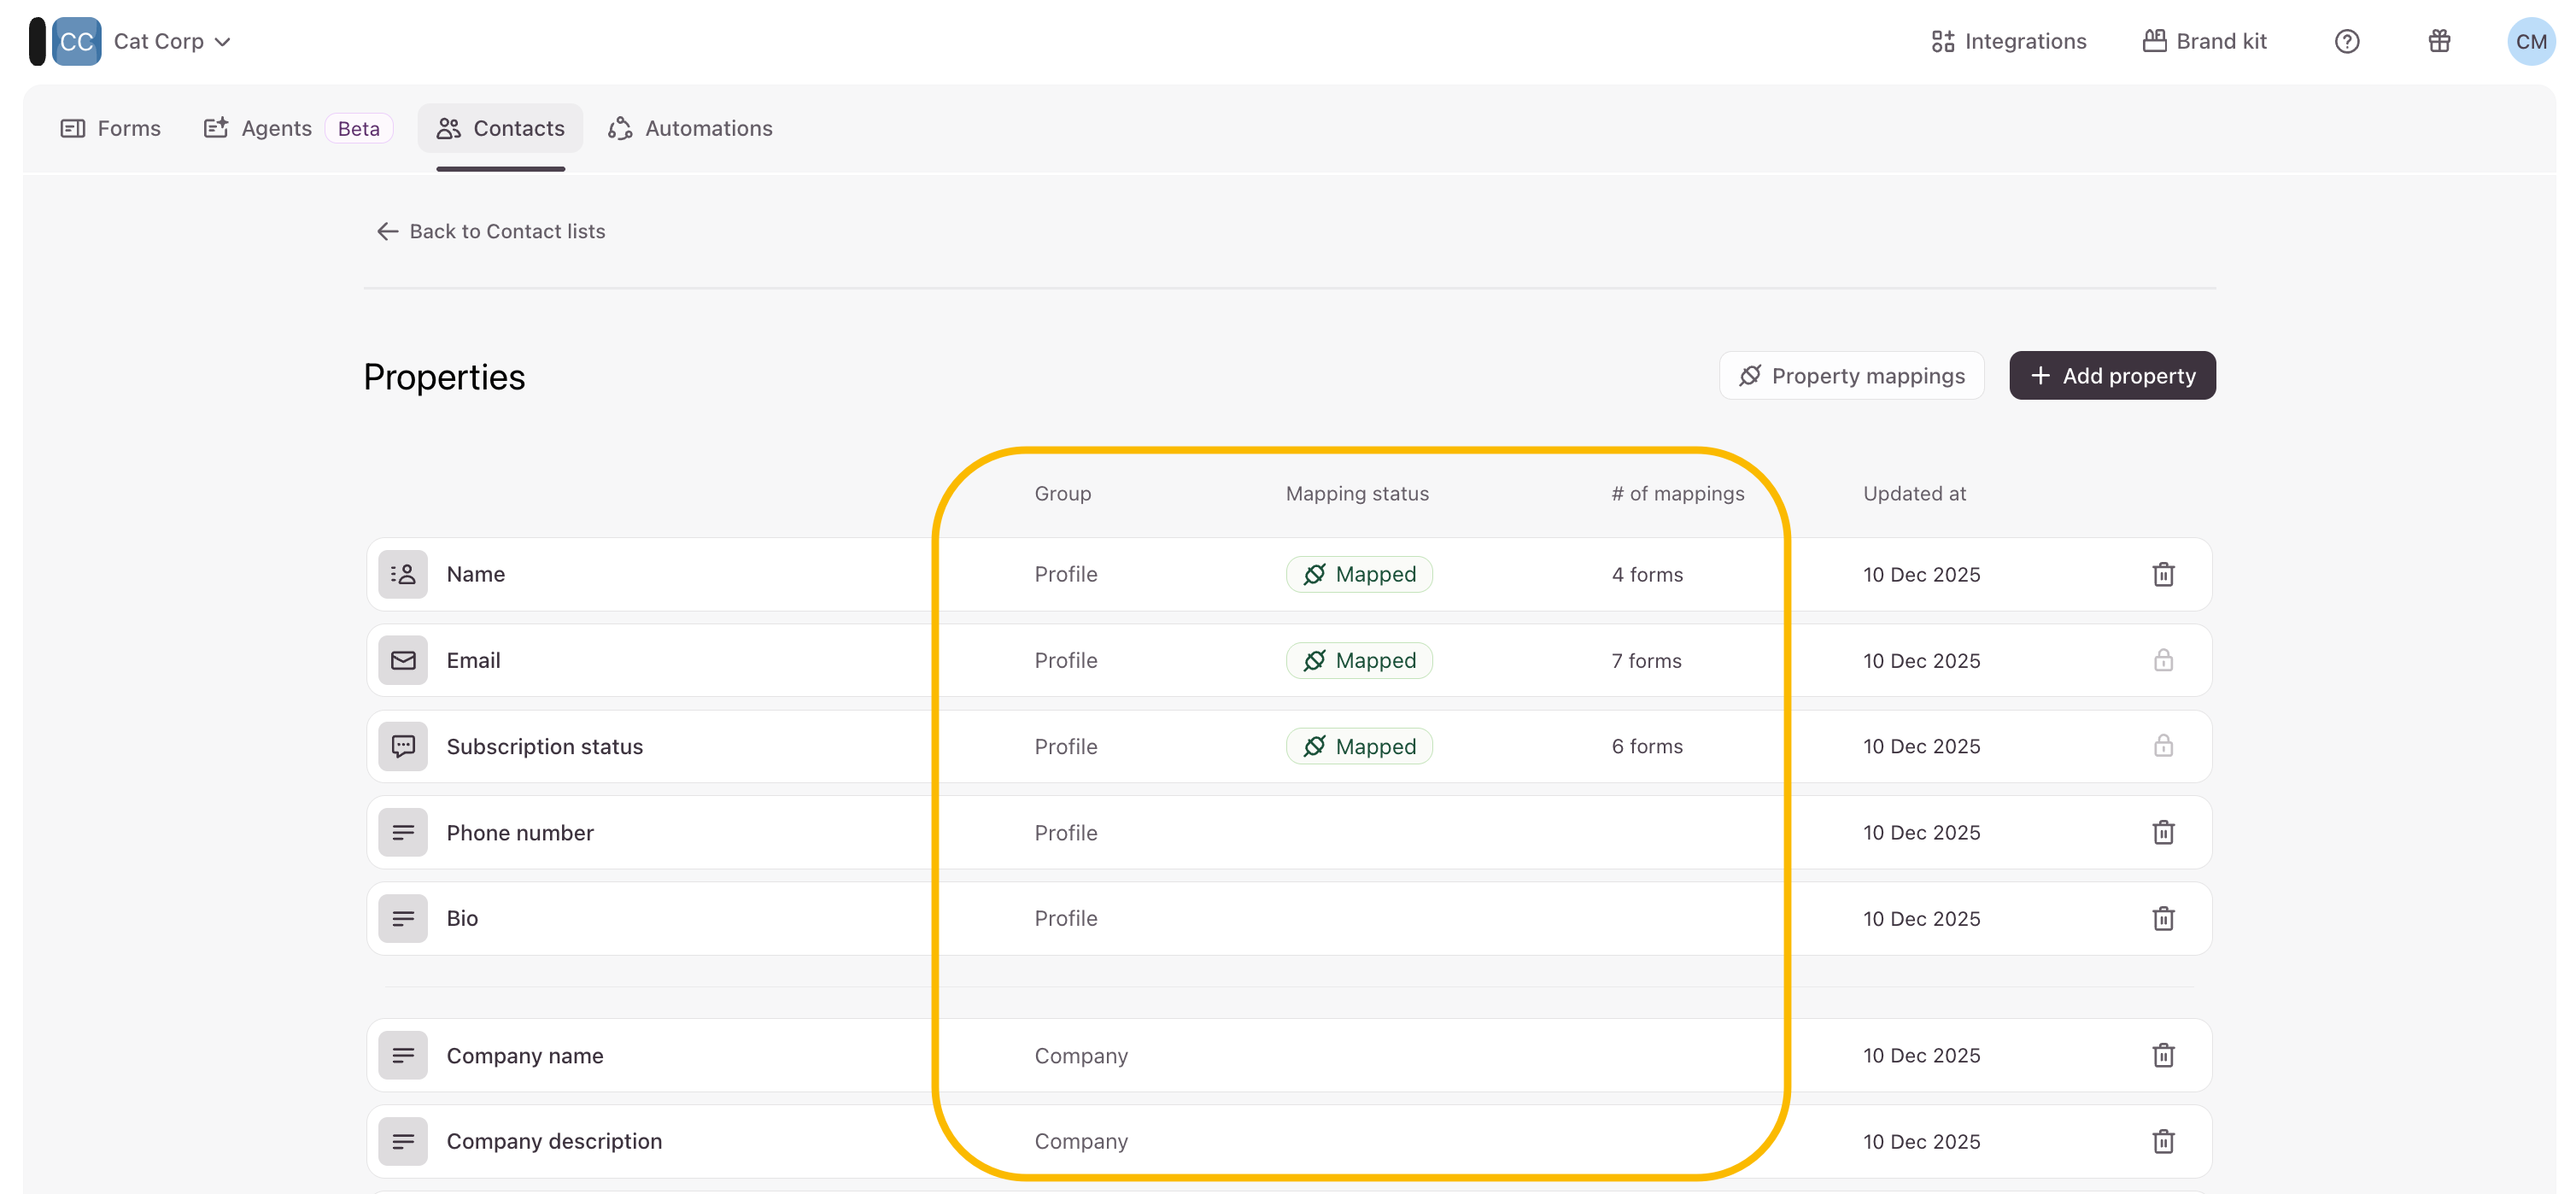Go back to Contact lists
2576x1194 pixels.
coord(490,231)
